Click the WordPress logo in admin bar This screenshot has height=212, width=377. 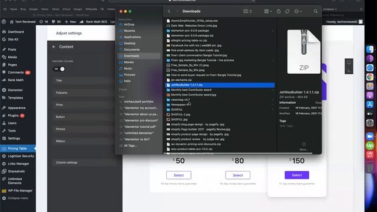point(4,22)
